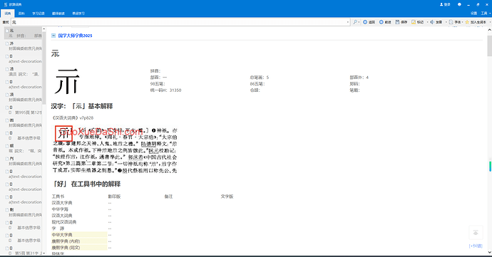The width and height of the screenshot is (492, 257).
Task: Select the first list entry 示
Action: (x=24, y=33)
